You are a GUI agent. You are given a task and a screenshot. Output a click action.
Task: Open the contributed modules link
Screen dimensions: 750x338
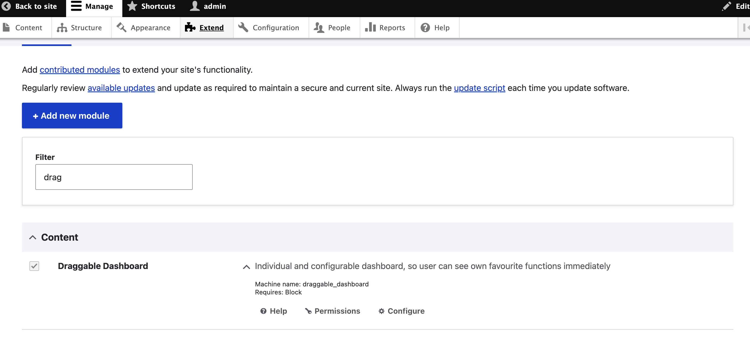click(80, 70)
